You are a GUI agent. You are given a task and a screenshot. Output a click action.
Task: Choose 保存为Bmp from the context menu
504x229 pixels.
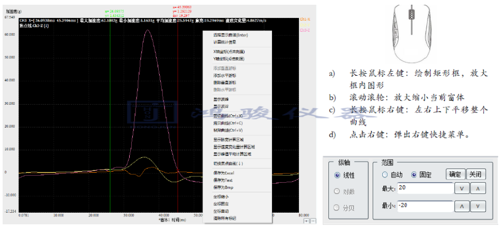pyautogui.click(x=223, y=186)
